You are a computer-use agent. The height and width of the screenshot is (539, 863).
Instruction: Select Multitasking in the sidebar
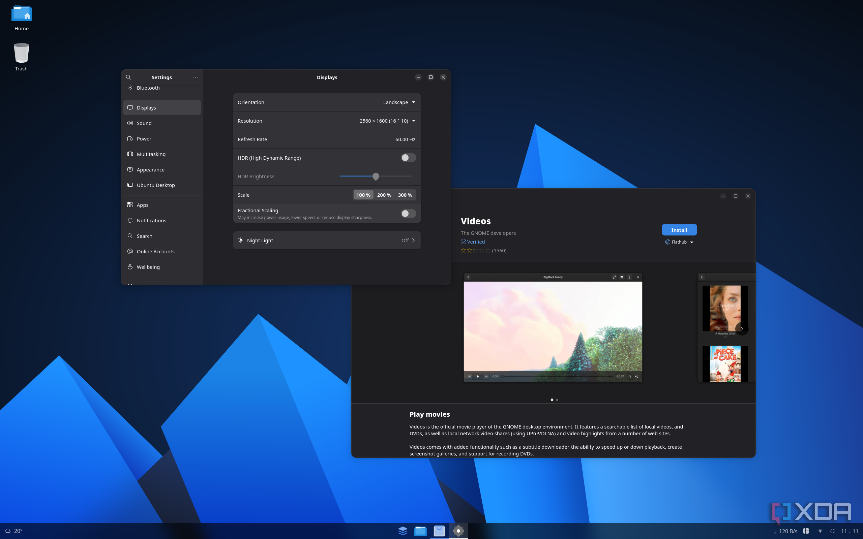point(151,154)
